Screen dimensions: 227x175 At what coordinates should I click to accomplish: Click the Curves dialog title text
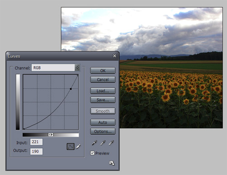click(14, 56)
